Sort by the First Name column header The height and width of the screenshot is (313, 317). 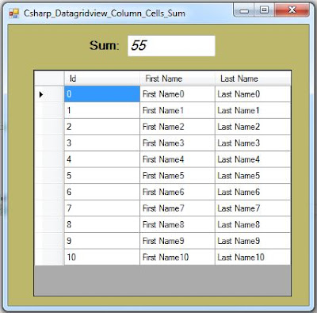pyautogui.click(x=178, y=78)
